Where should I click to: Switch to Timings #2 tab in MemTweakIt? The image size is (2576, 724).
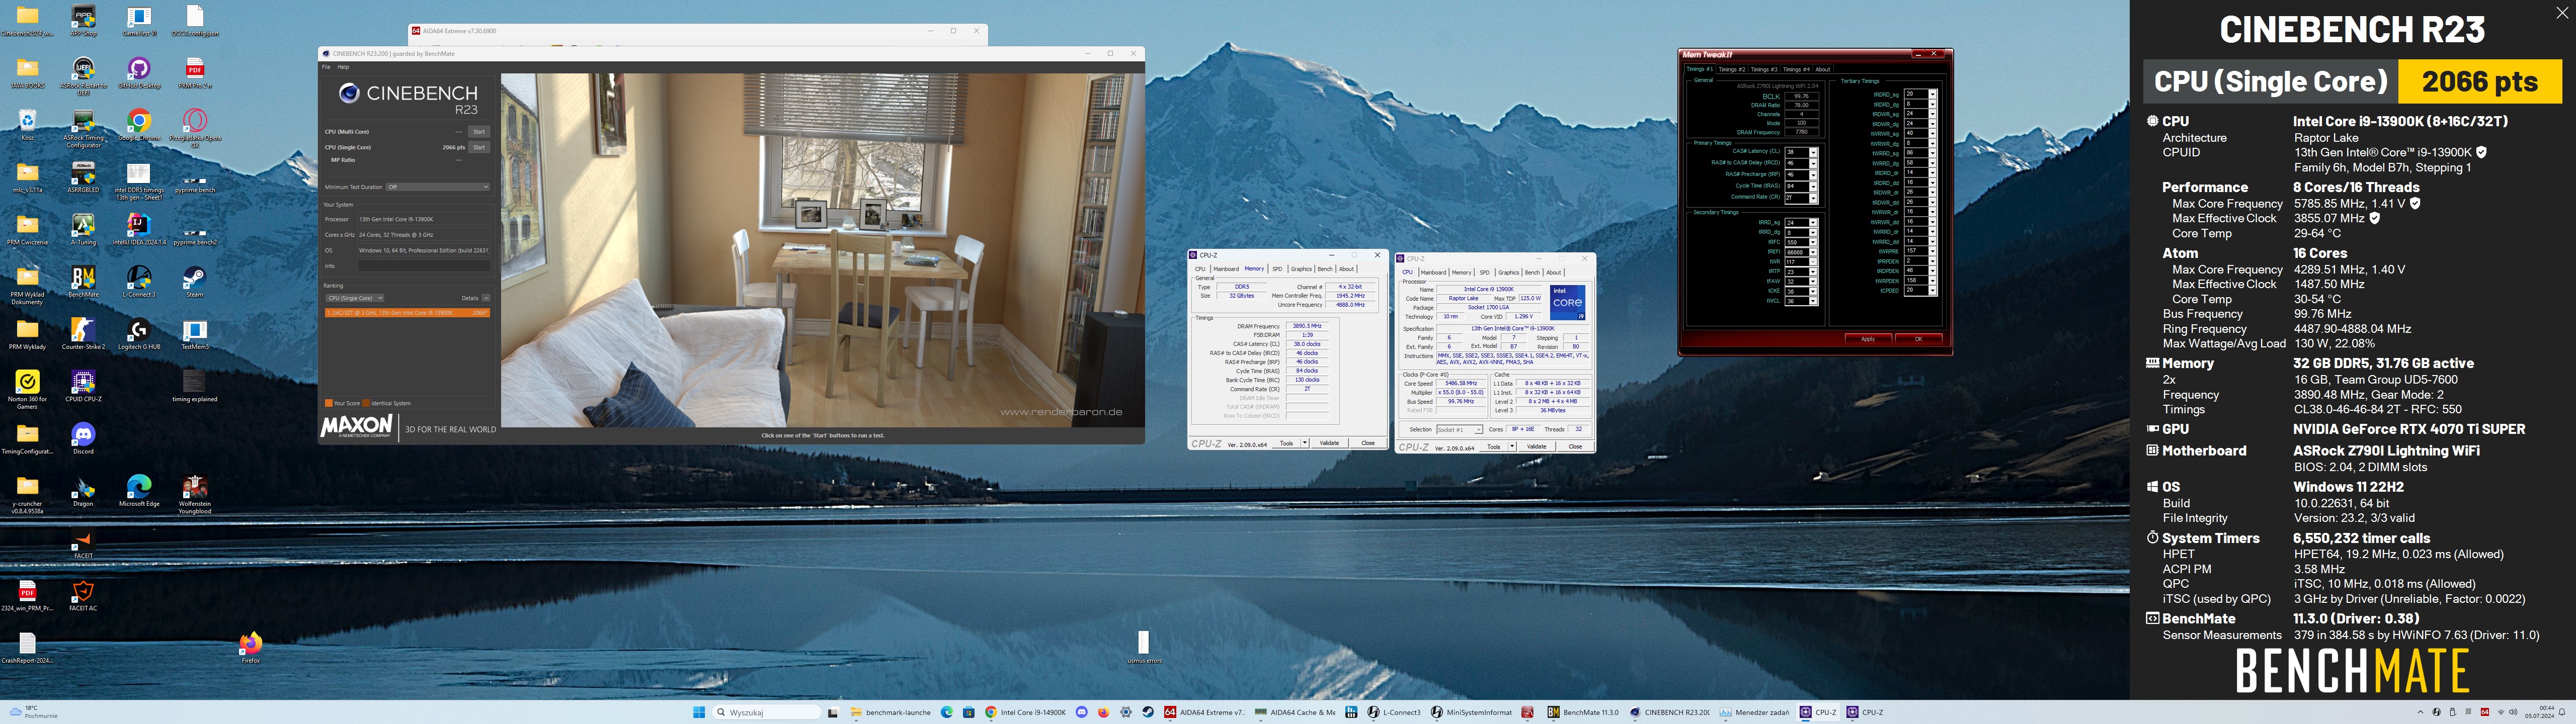[1732, 69]
